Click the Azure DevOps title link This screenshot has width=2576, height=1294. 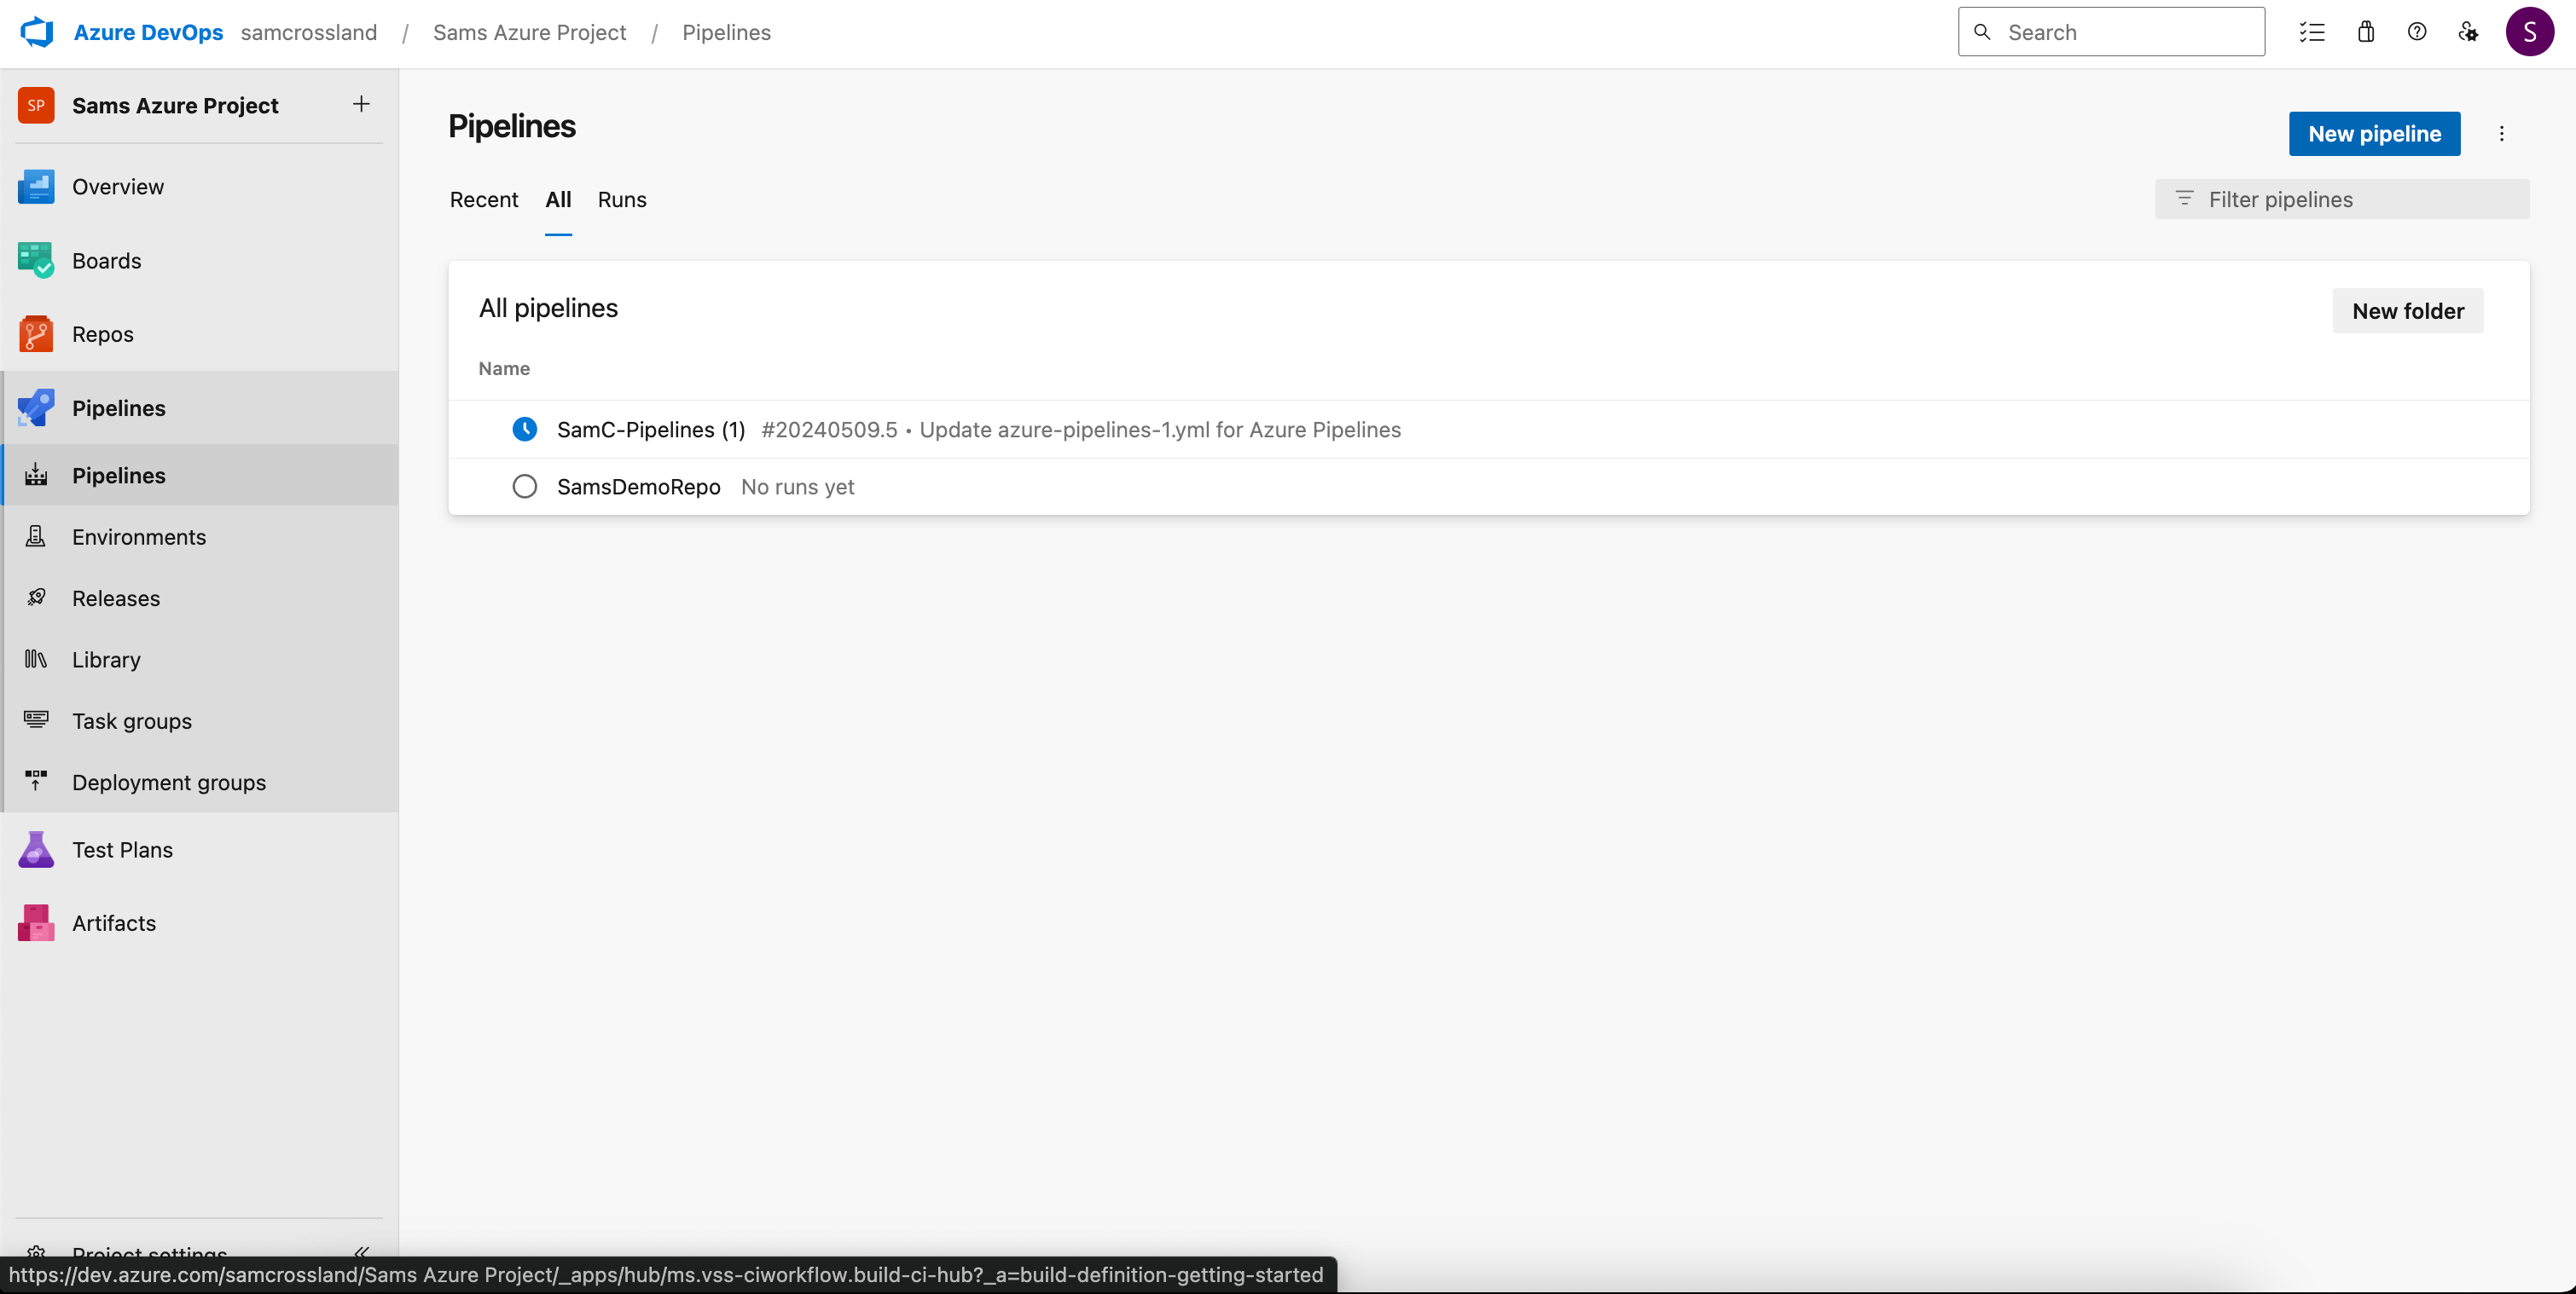coord(149,32)
